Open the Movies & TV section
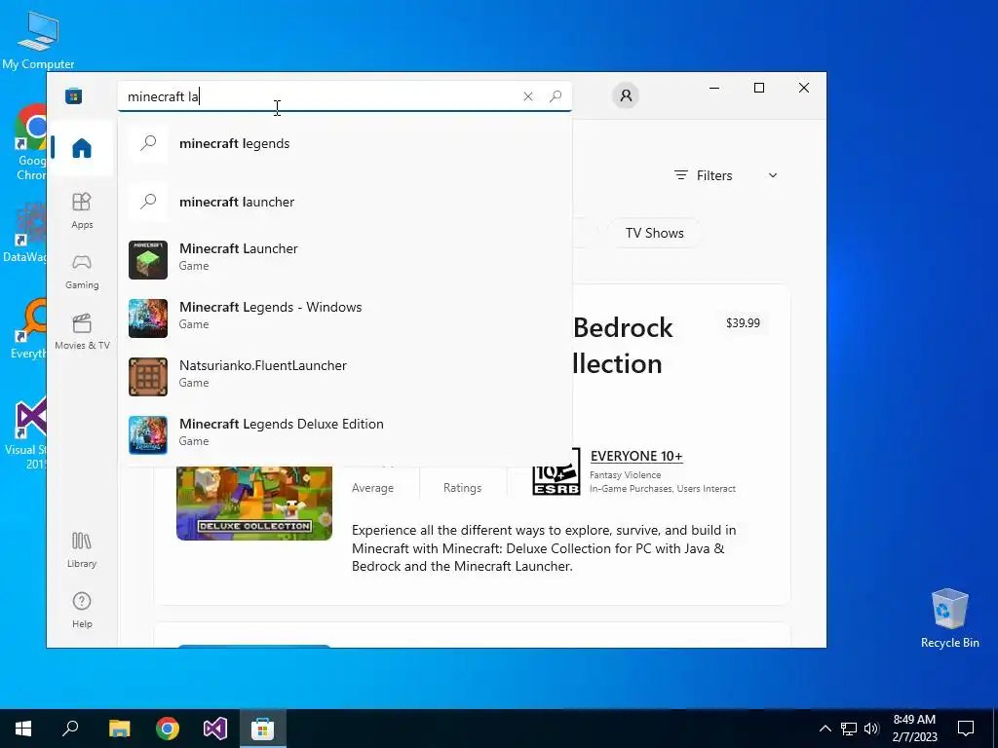The height and width of the screenshot is (748, 998). 82,332
